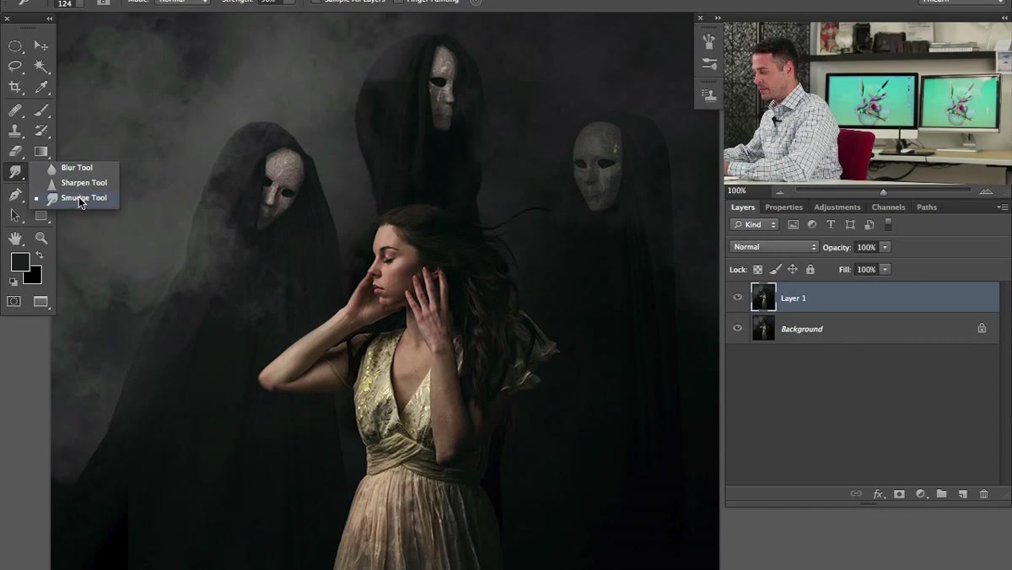This screenshot has height=570, width=1012.
Task: Toggle adjustment layers filter
Action: coord(812,225)
